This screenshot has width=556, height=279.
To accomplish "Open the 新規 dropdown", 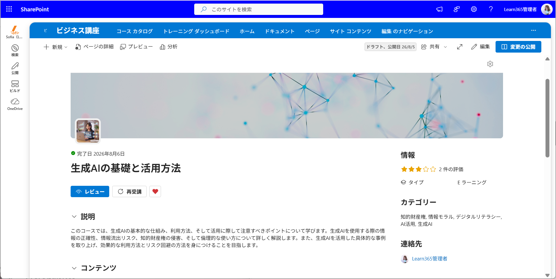I will pyautogui.click(x=56, y=47).
